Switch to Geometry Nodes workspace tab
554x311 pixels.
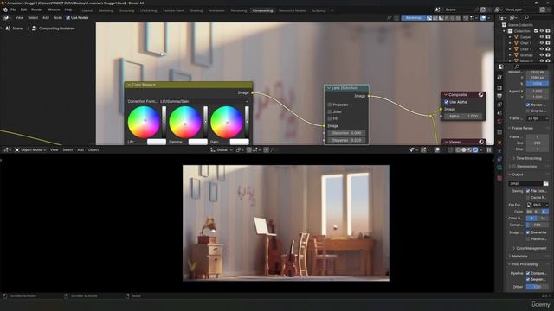click(x=293, y=10)
